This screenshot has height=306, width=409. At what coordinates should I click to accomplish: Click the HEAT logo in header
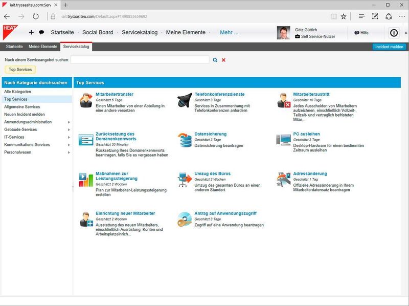click(x=10, y=32)
